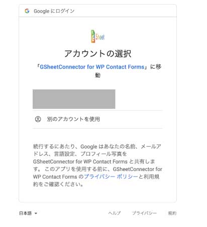Select 別のアカウントを使用 option

click(x=97, y=119)
